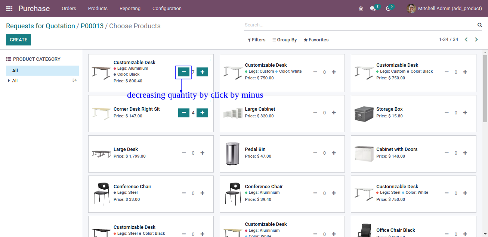Screen dimensions: 488x237
Task: Open the Cabinet with Doors image
Action: tap(364, 154)
